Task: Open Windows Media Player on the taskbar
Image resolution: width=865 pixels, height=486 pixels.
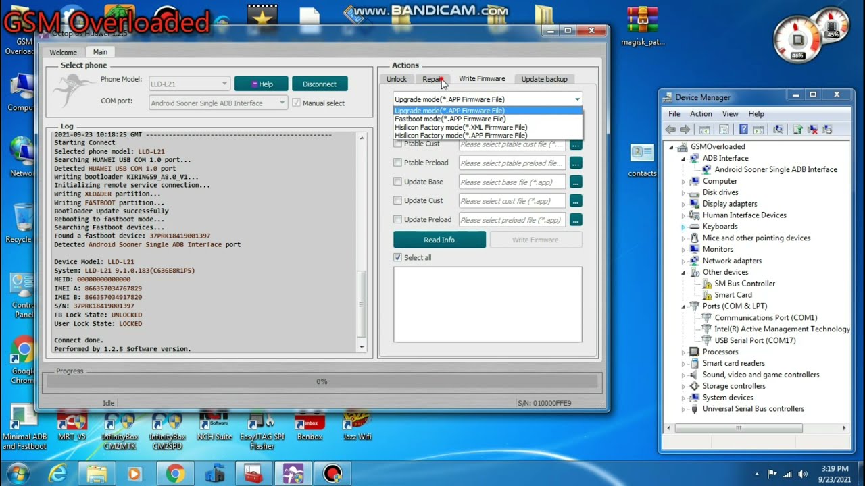Action: pyautogui.click(x=134, y=474)
